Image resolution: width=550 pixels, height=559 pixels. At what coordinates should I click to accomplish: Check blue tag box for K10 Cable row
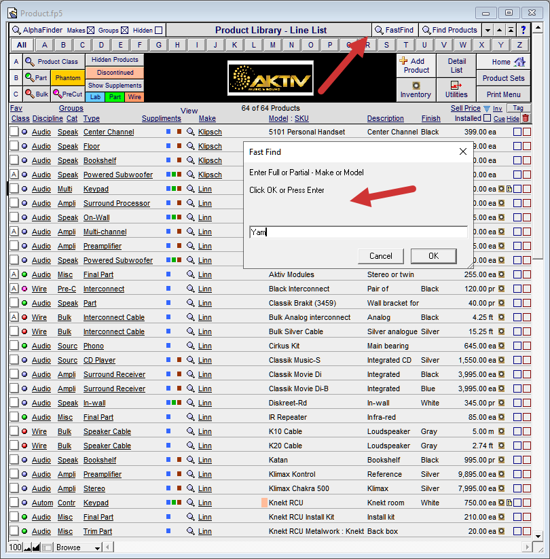[517, 431]
